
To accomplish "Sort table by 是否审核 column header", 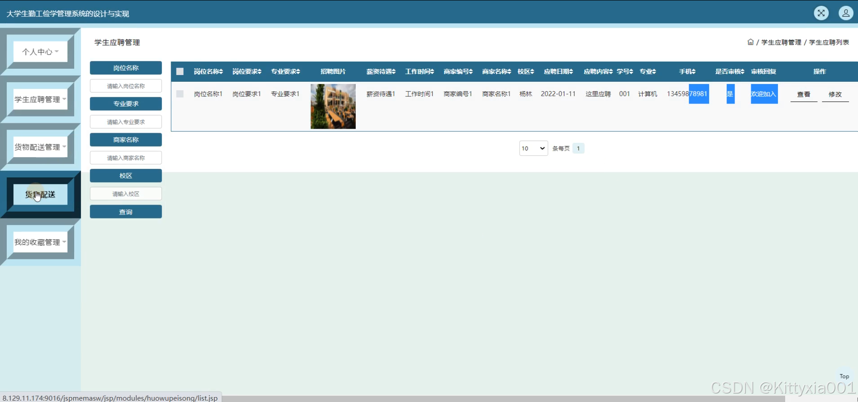I will pyautogui.click(x=730, y=71).
